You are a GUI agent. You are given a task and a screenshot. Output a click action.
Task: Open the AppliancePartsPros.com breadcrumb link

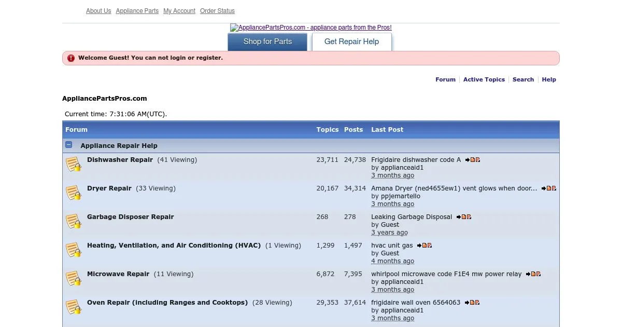[x=105, y=98]
